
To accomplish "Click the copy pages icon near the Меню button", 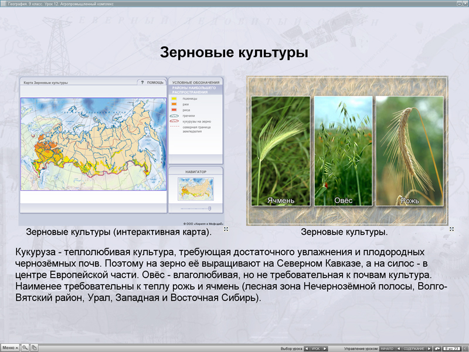I will click(34, 347).
